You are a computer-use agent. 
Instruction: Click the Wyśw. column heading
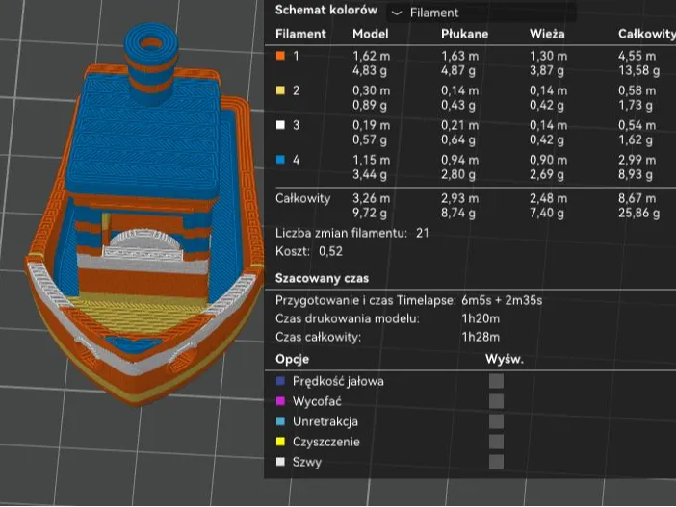click(505, 359)
